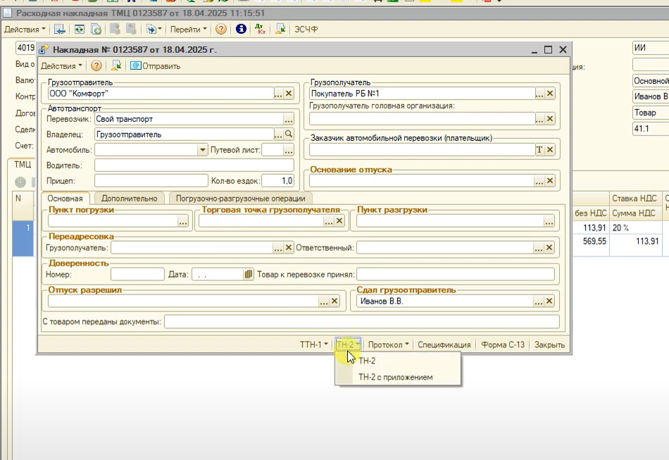The image size is (669, 460).
Task: Click form settings icon in Накладная dialog toolbar
Action: 116,66
